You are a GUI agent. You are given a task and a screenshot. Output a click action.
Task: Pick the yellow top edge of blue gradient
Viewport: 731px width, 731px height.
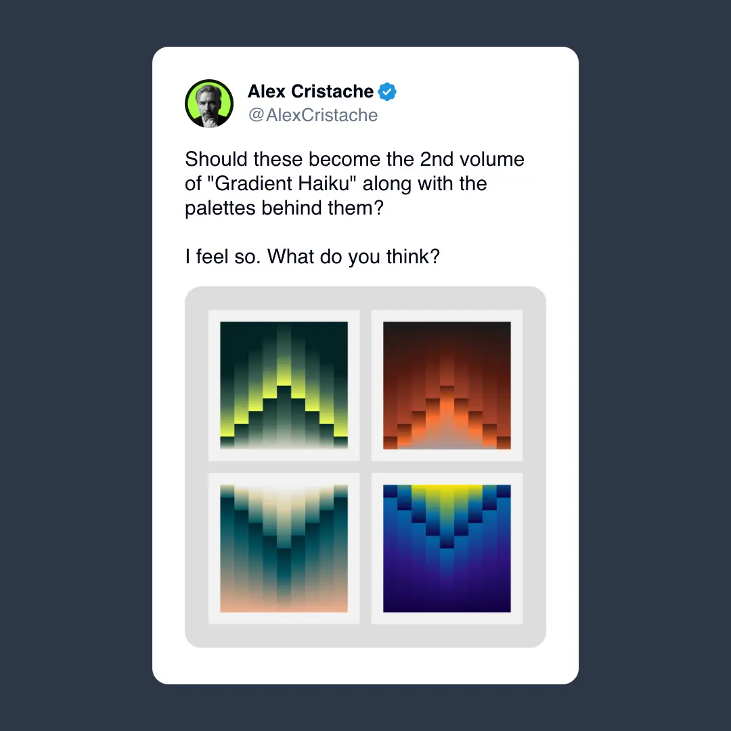click(x=447, y=489)
